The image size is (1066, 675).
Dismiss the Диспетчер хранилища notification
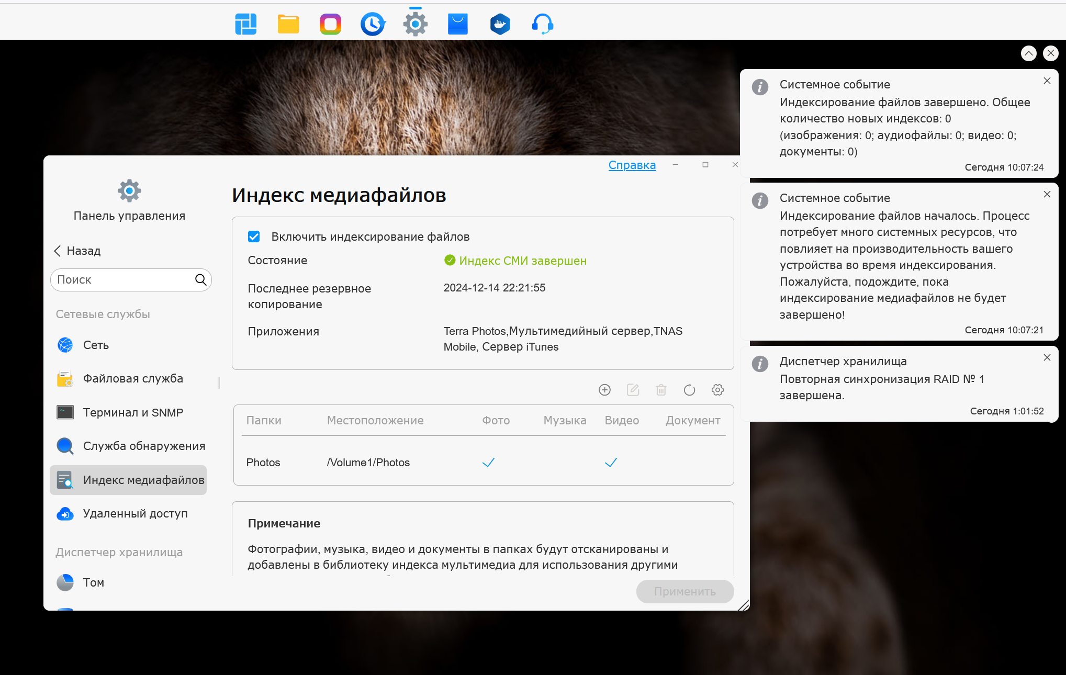(x=1047, y=358)
